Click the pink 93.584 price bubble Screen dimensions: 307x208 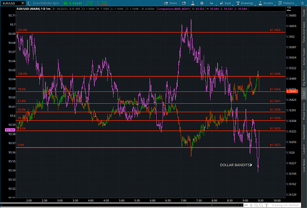[10, 130]
